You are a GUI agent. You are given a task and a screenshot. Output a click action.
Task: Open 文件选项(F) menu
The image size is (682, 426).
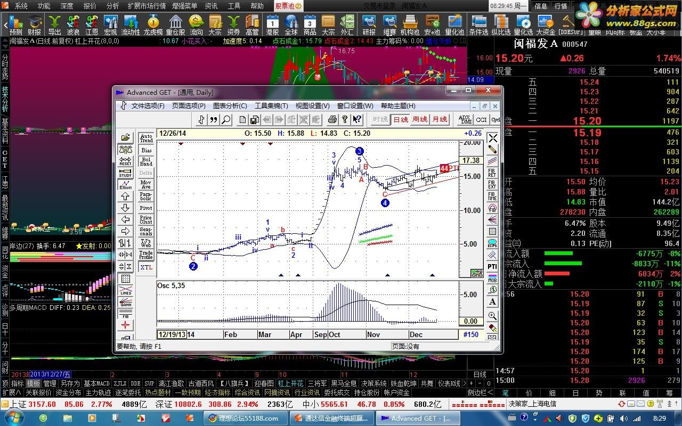[x=148, y=106]
